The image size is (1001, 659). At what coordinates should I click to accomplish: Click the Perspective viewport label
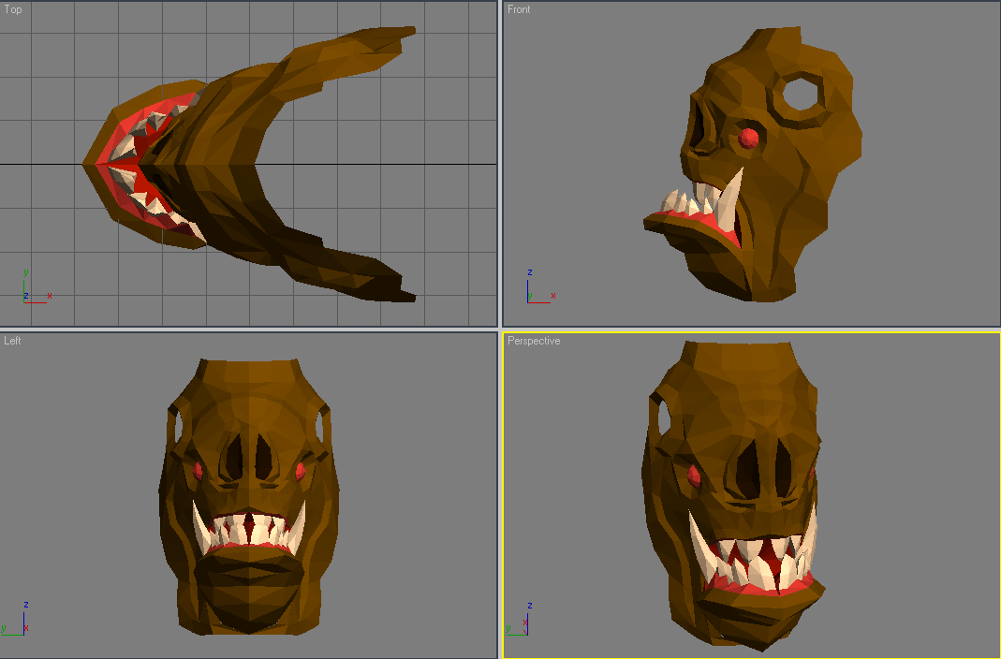click(x=534, y=341)
